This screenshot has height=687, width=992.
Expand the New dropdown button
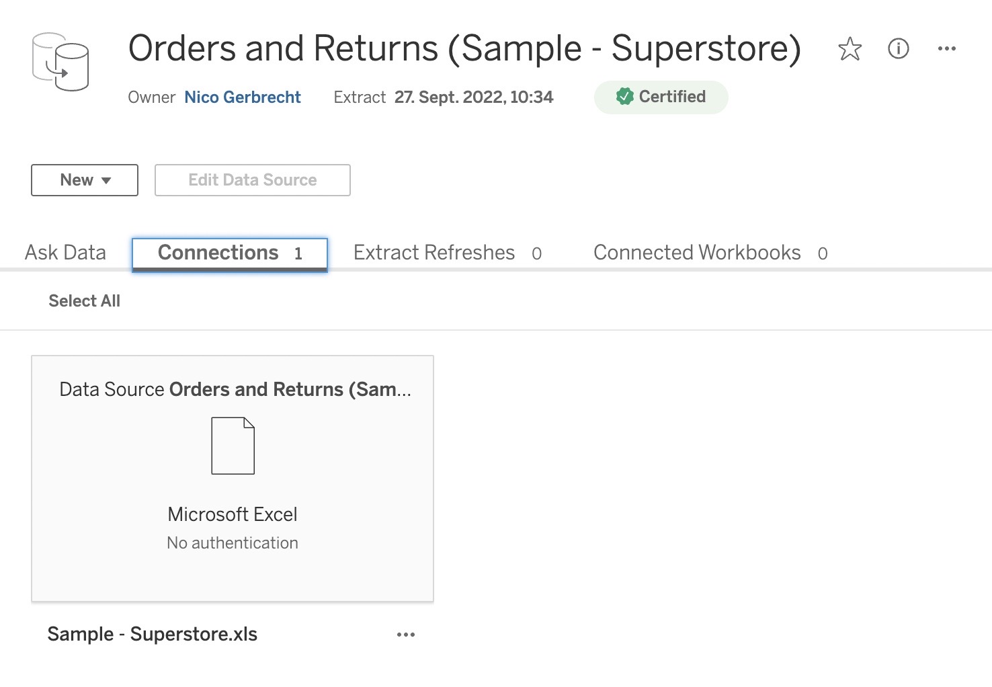85,180
